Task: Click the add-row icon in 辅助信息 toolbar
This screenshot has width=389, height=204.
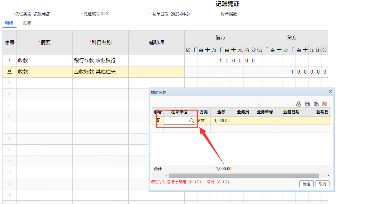Action: pos(307,104)
